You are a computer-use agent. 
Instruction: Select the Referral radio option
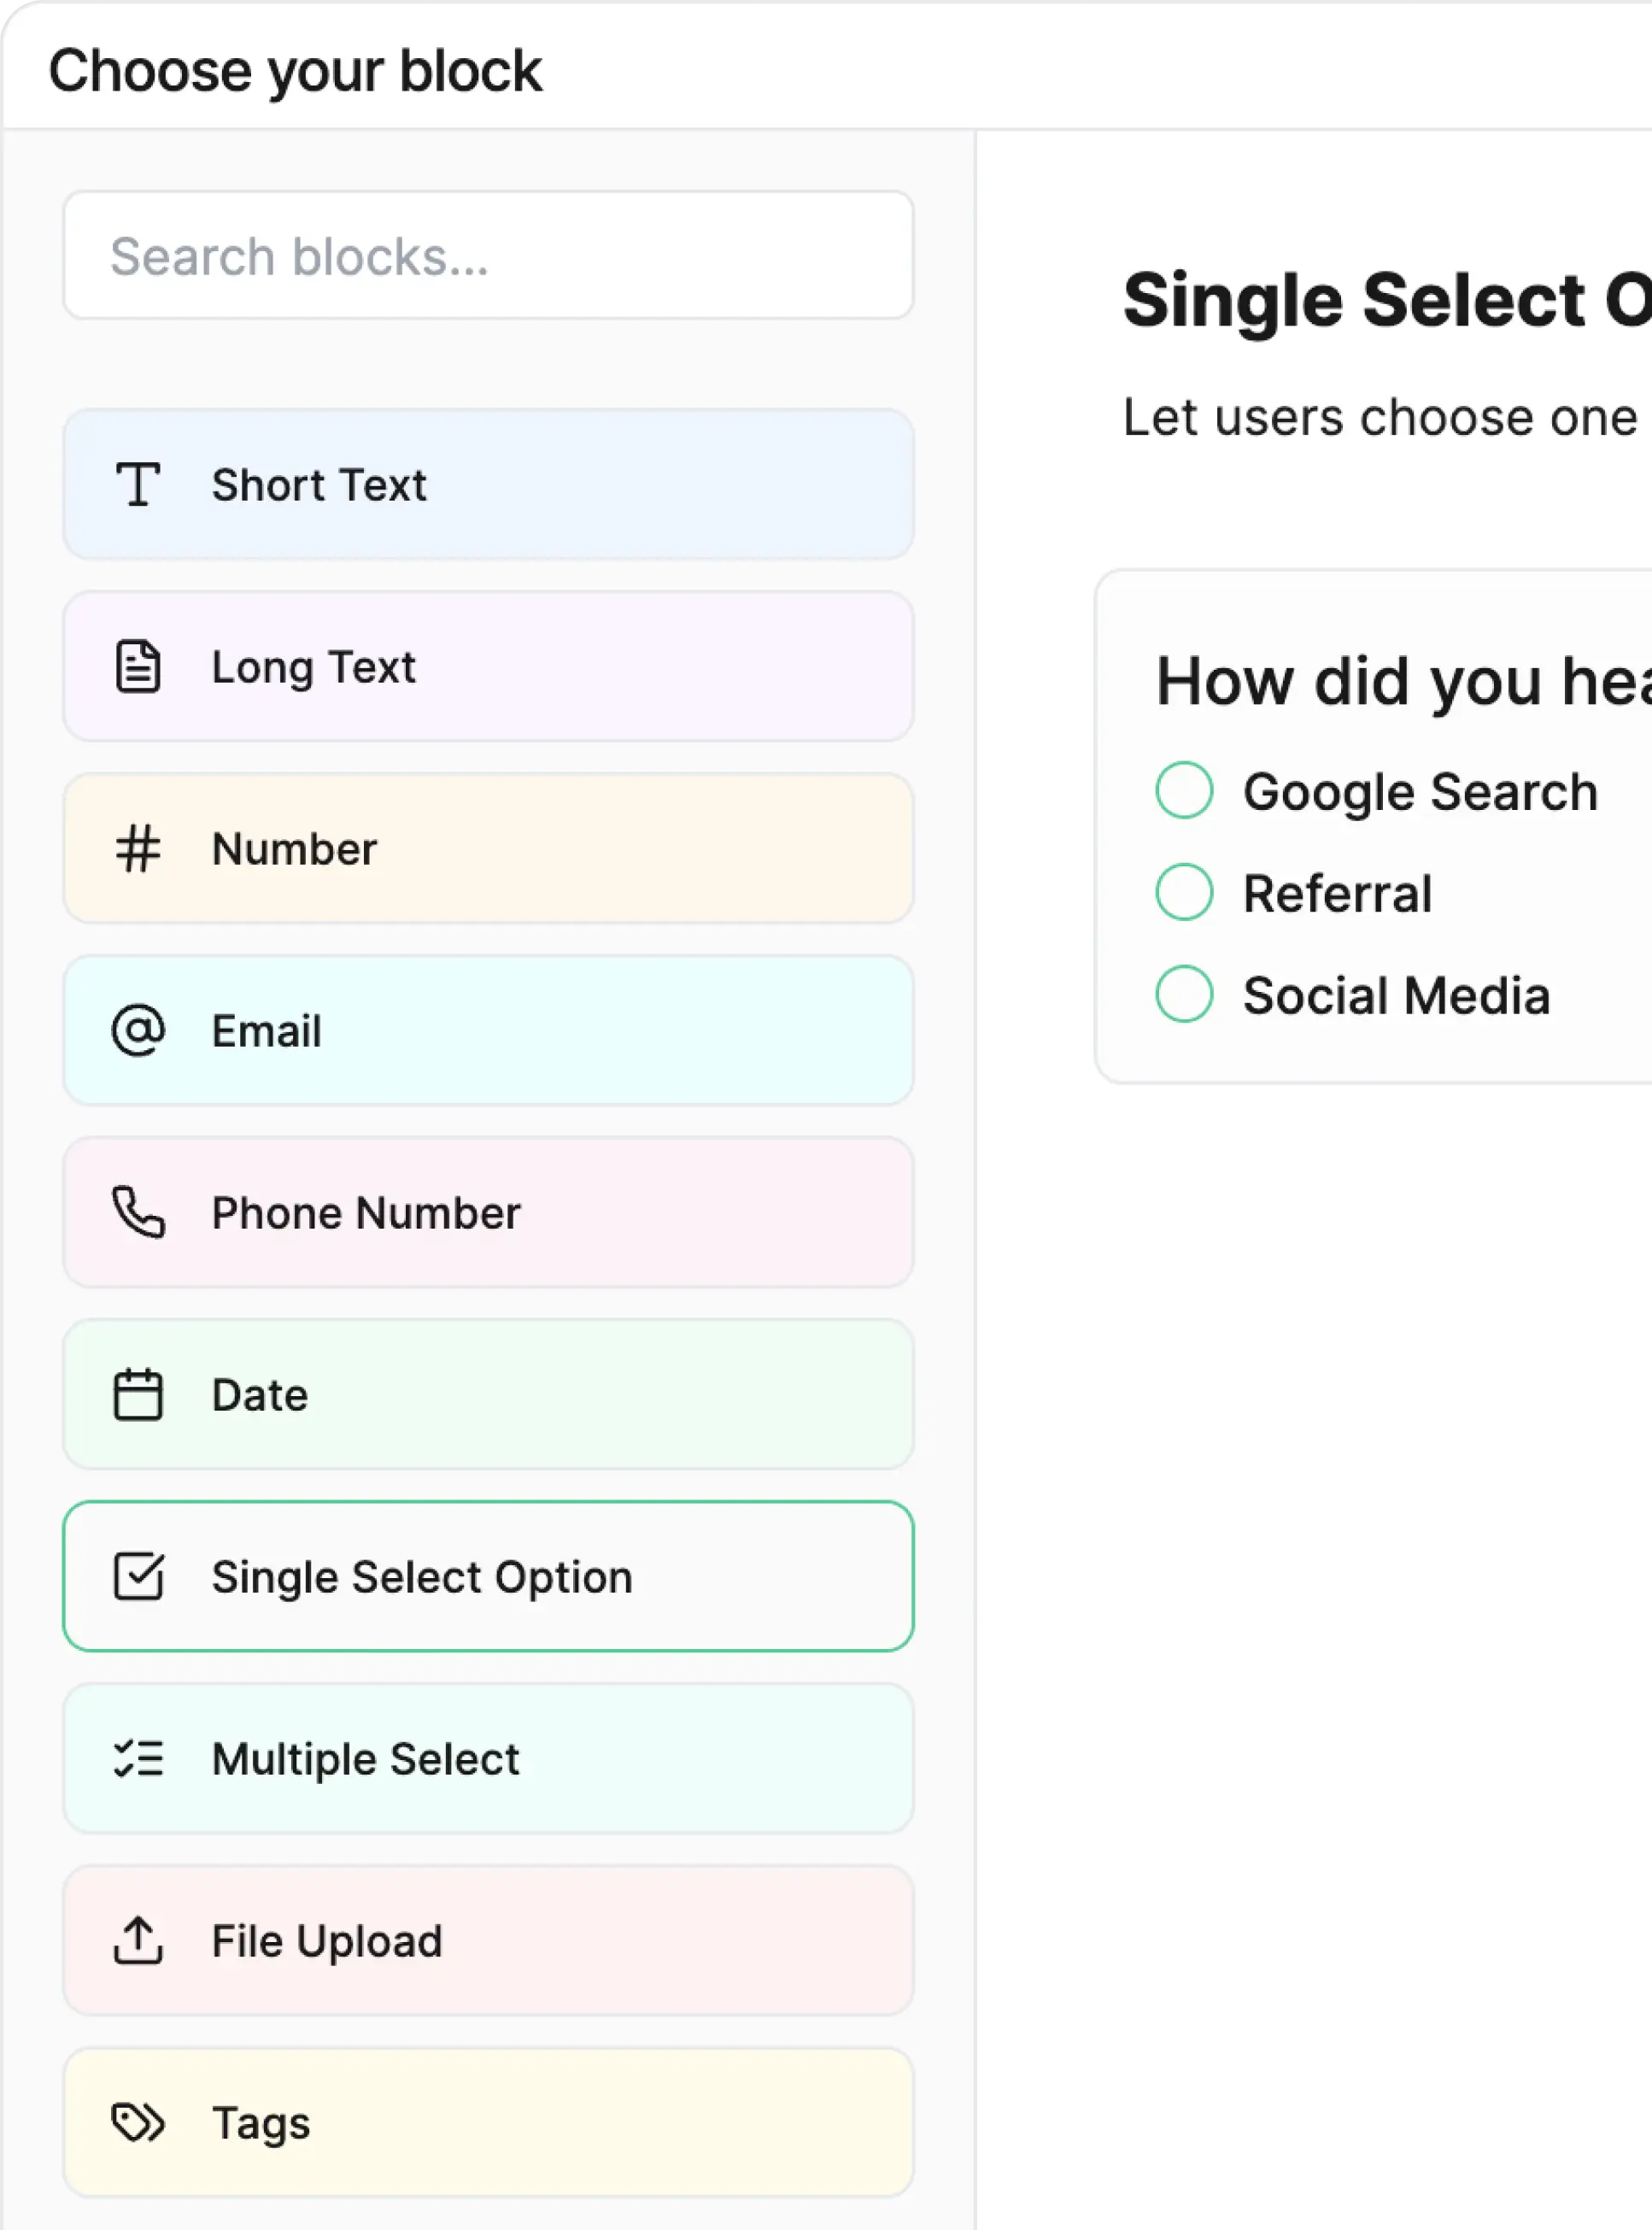1185,892
